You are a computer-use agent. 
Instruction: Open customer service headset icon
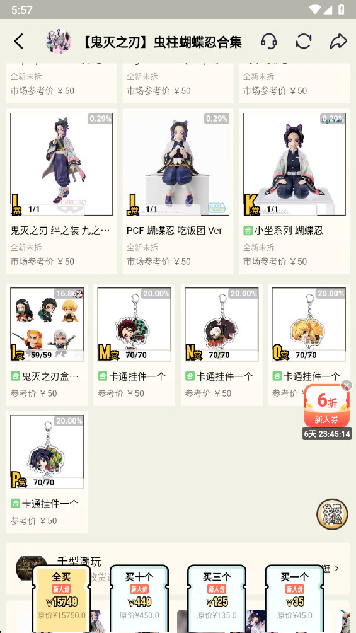click(269, 41)
